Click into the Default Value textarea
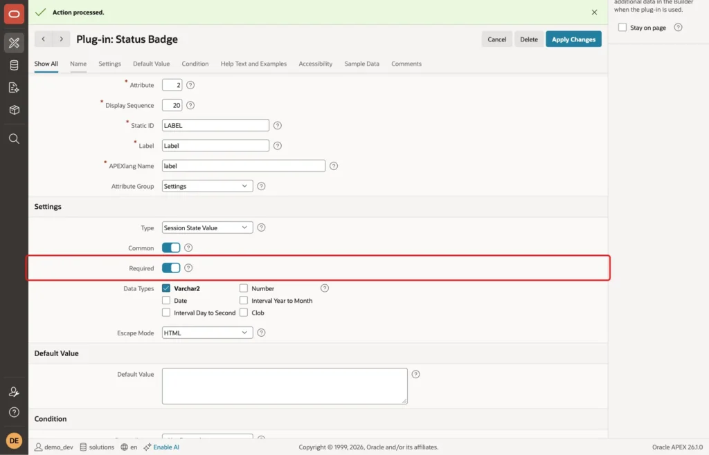 pos(285,386)
